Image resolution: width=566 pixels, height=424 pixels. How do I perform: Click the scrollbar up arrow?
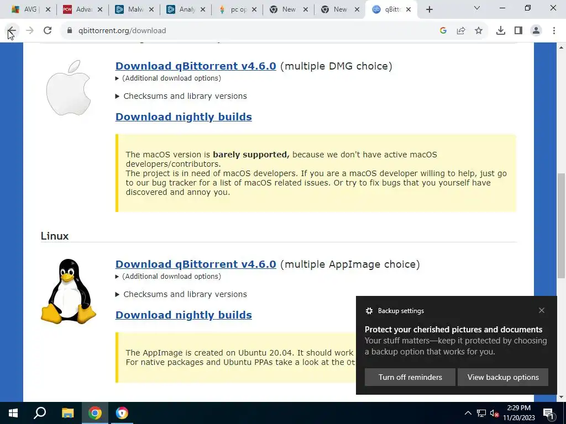[562, 47]
